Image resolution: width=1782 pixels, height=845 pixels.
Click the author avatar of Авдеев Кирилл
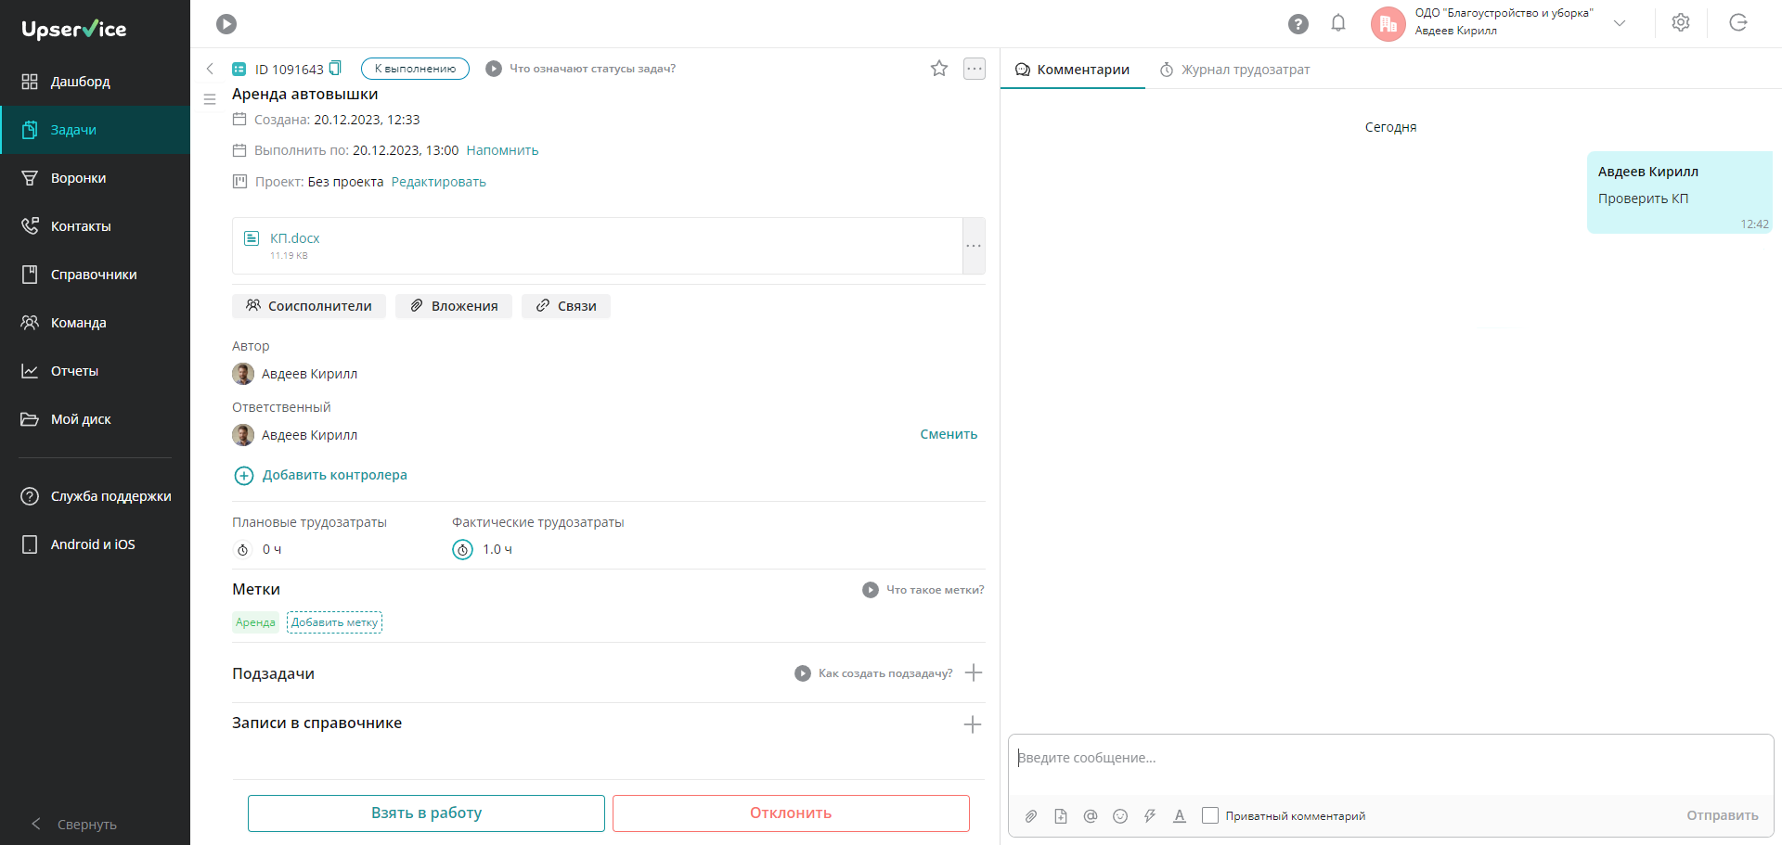point(243,374)
